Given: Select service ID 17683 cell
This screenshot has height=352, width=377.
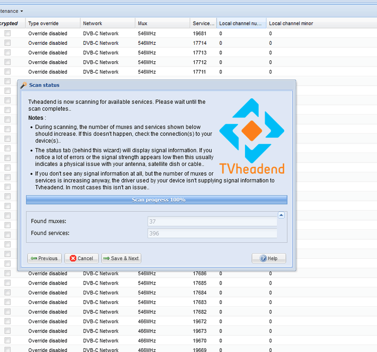Looking at the screenshot, I should coord(199,302).
